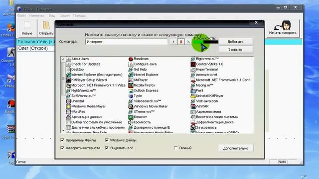319x179 pixels.
Task: Click the program list scrollbar up arrow
Action: coord(63,59)
